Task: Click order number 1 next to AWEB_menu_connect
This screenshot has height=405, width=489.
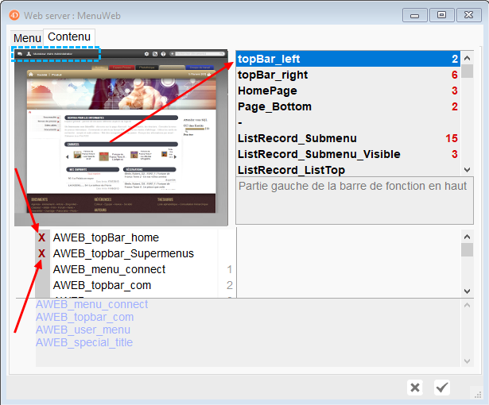Action: pos(229,269)
